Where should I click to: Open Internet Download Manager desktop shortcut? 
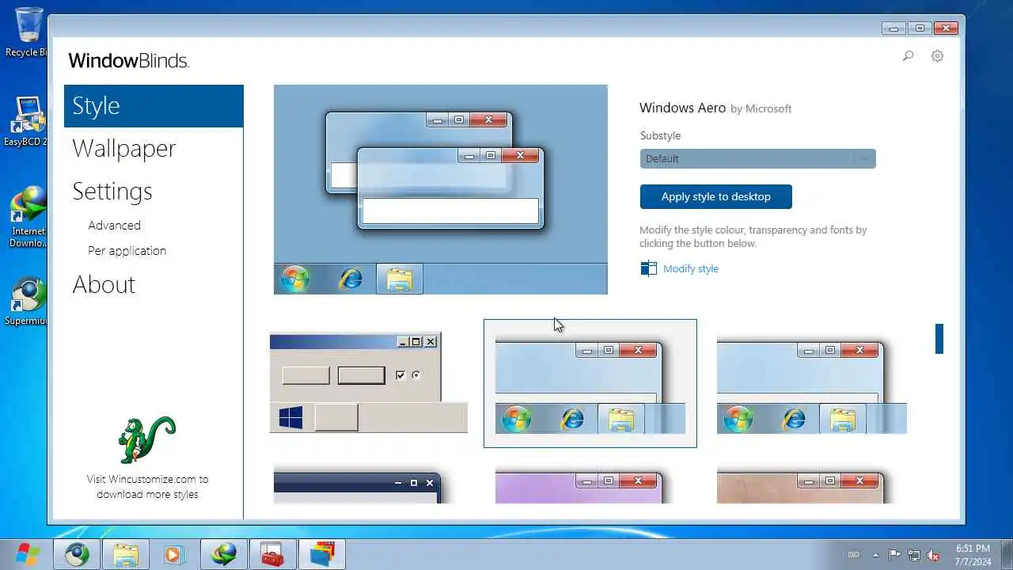point(28,217)
